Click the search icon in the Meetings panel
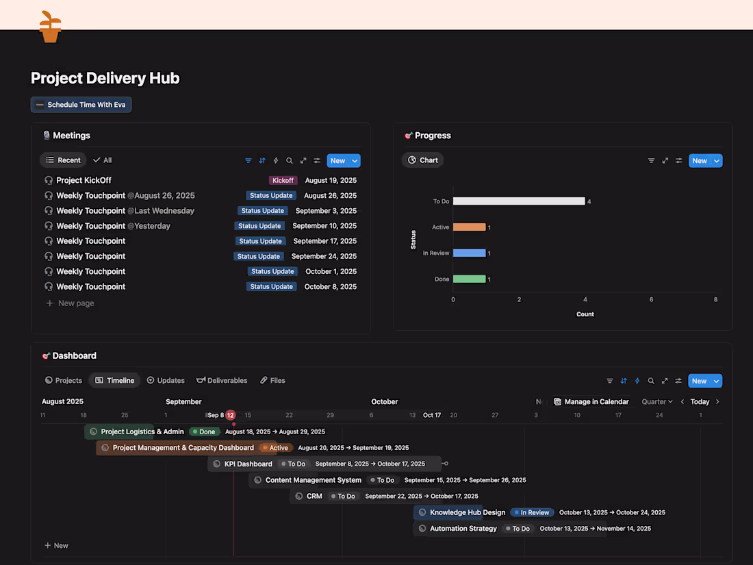This screenshot has height=565, width=753. coord(290,160)
